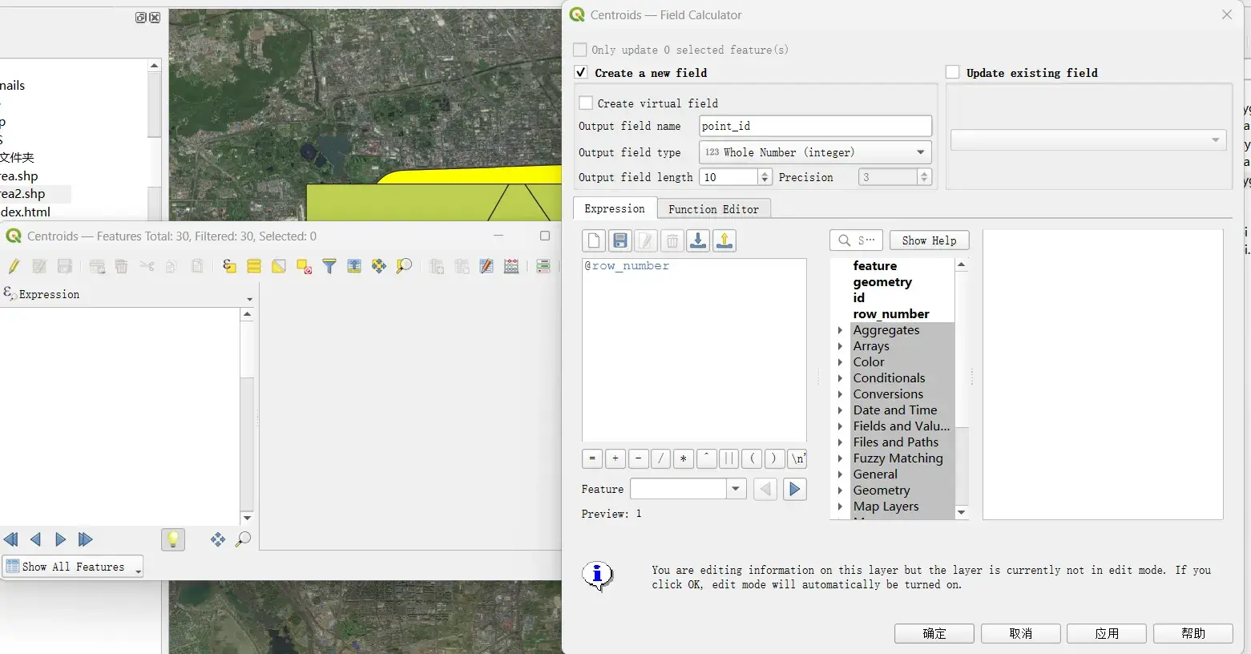
Task: Click the 帮助 help button
Action: [x=1193, y=633]
